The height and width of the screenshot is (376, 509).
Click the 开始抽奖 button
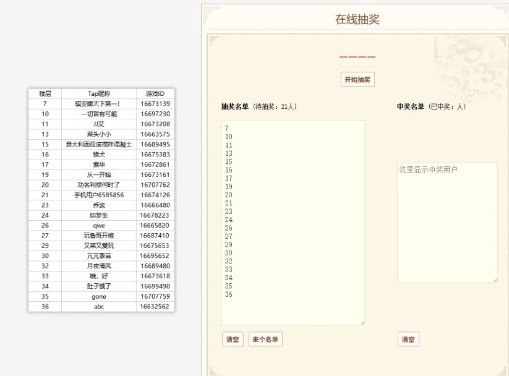pyautogui.click(x=357, y=80)
